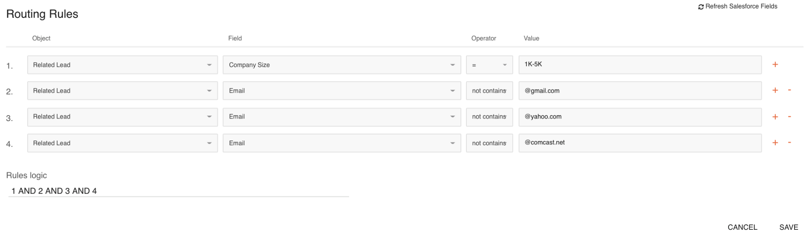Screen dimensions: 809x237
Task: Click plus icon beside @comcast.net rule
Action: tap(775, 143)
